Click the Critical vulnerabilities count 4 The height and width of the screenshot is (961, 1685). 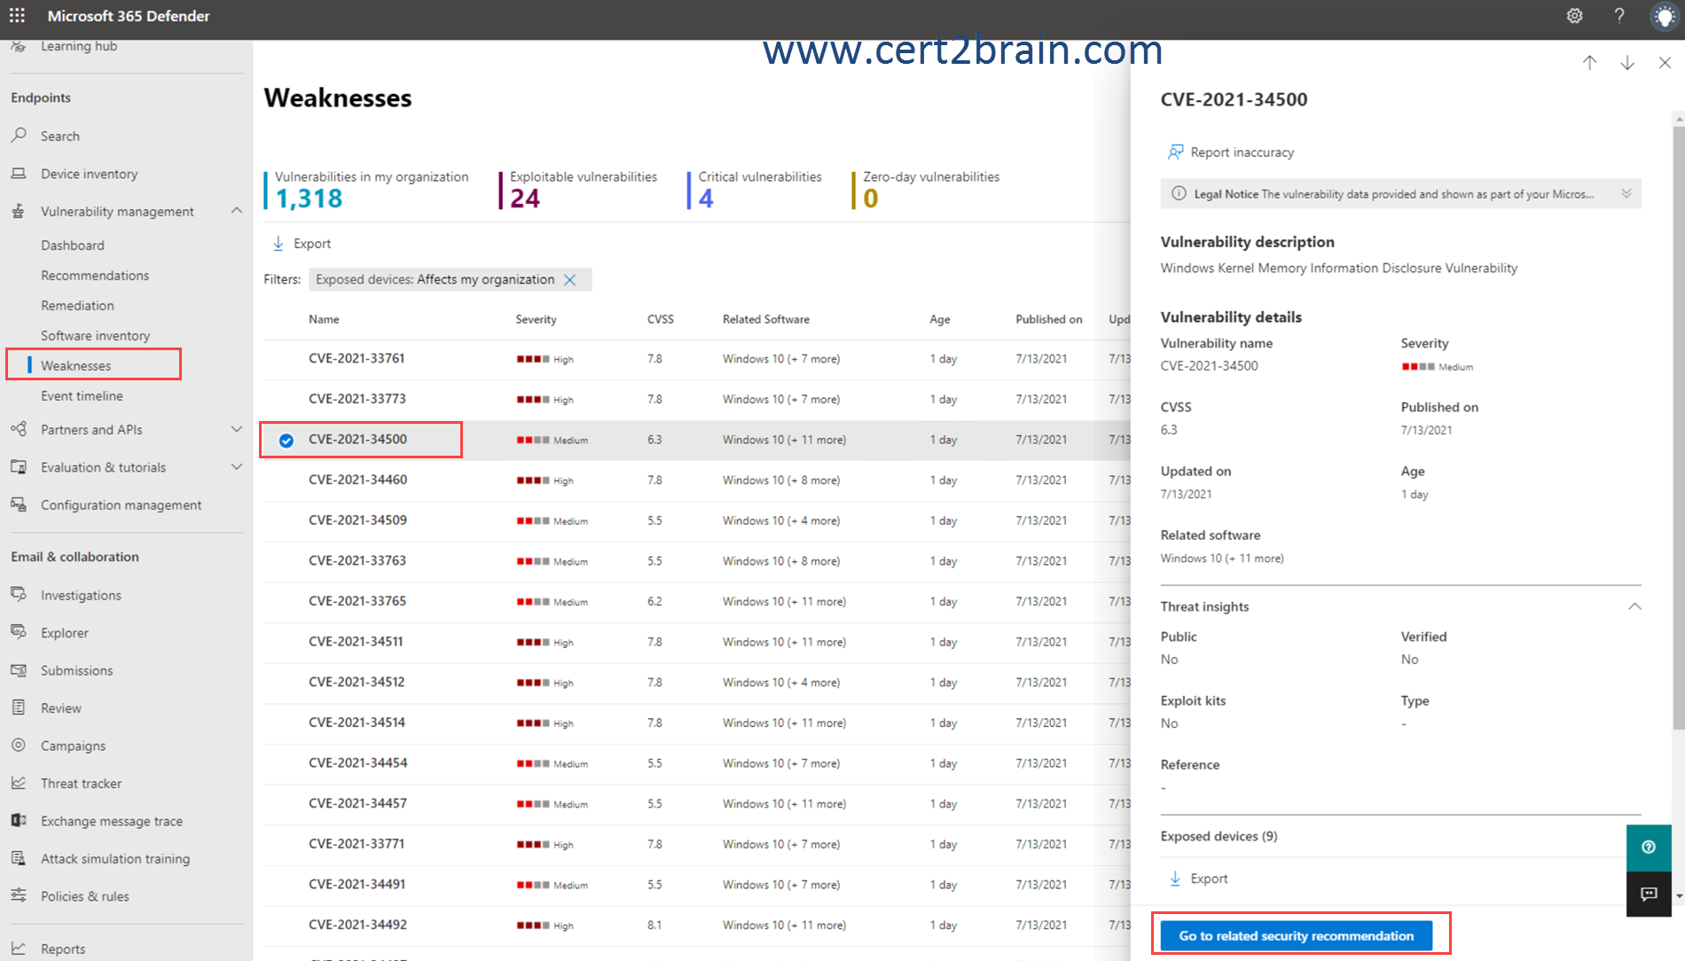coord(706,199)
